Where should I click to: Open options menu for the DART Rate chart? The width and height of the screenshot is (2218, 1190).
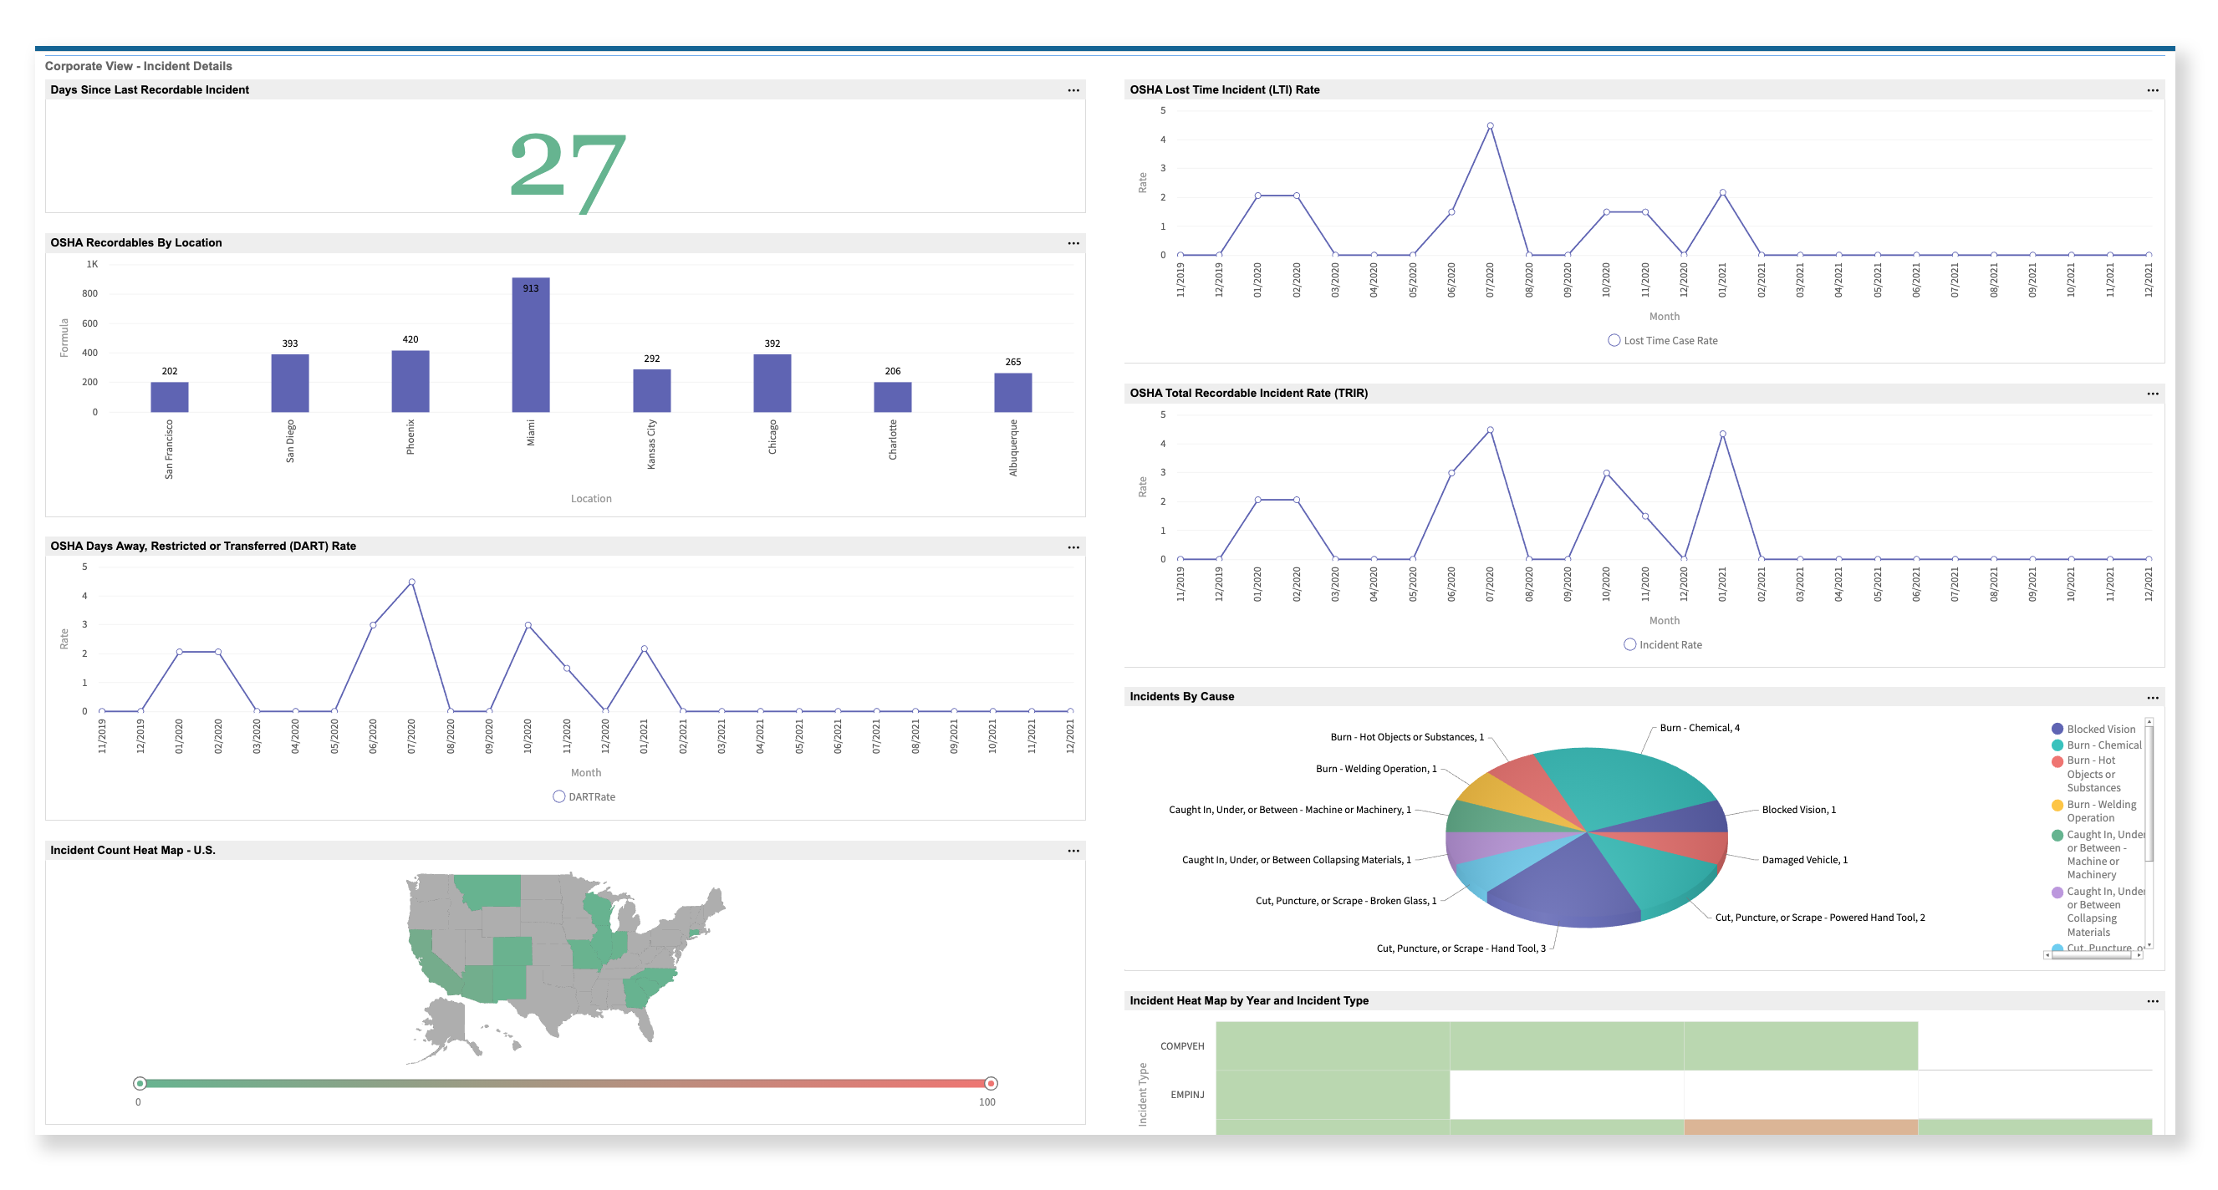[x=1073, y=546]
